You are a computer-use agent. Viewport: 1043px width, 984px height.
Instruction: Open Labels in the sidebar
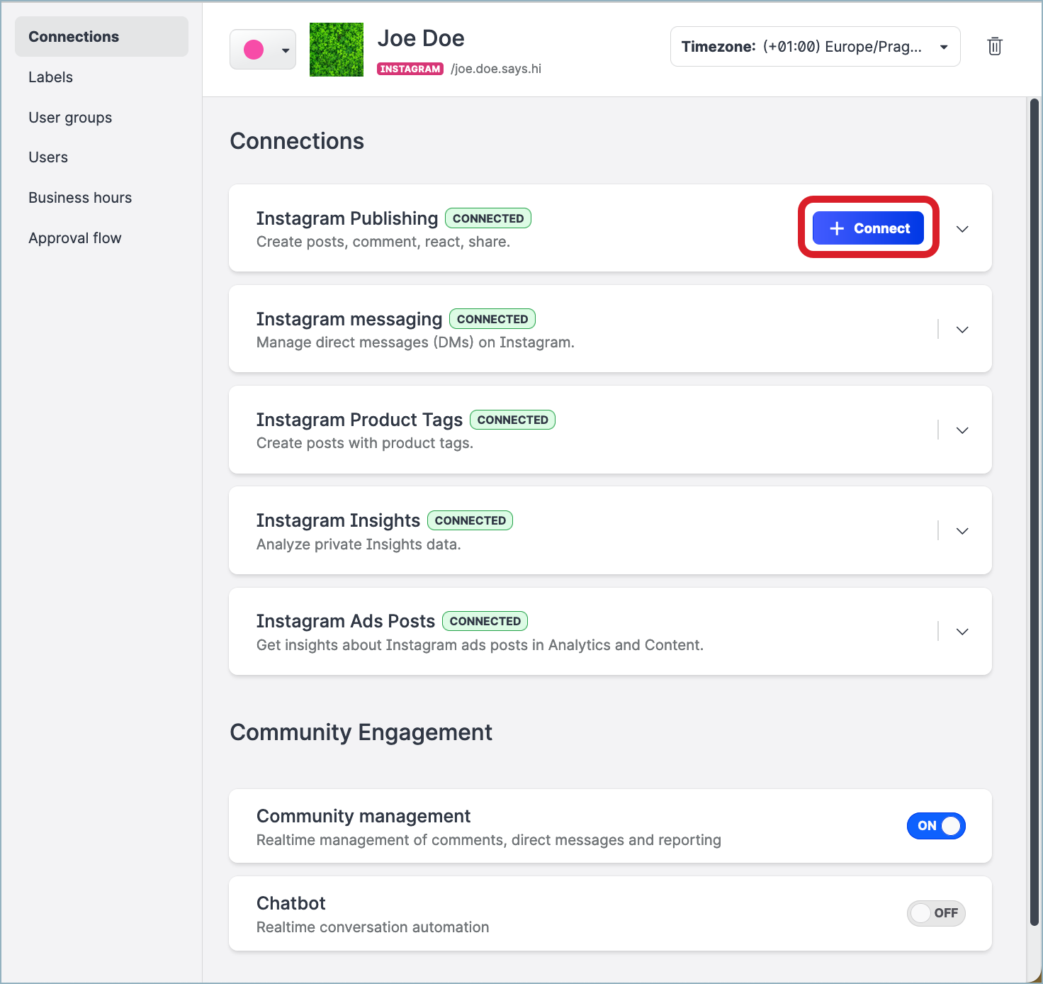[51, 77]
